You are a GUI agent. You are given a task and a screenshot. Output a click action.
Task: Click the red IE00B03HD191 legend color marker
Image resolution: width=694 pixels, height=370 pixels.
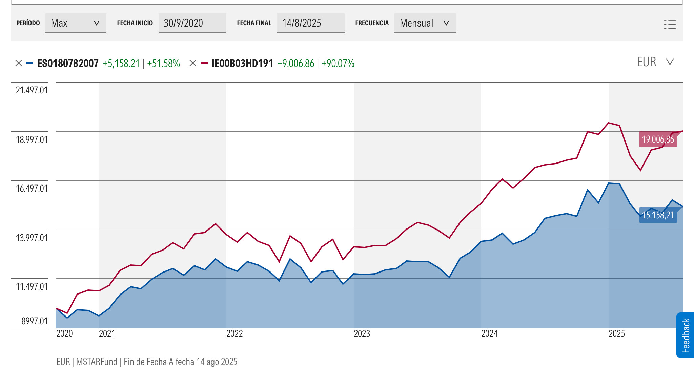[204, 63]
